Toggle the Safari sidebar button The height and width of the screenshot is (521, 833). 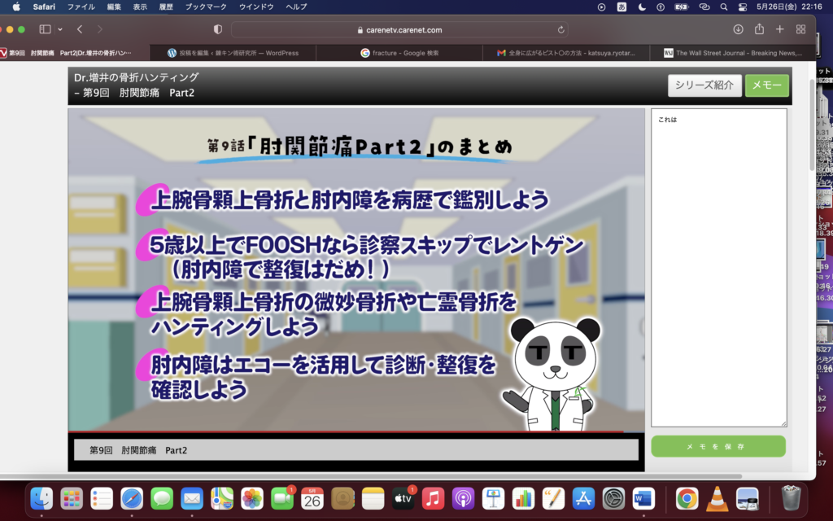pyautogui.click(x=45, y=29)
